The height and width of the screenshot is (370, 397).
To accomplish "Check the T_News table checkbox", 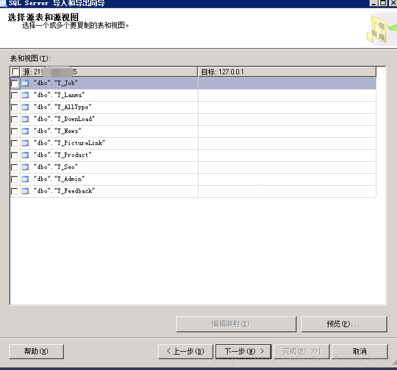I will [x=14, y=131].
